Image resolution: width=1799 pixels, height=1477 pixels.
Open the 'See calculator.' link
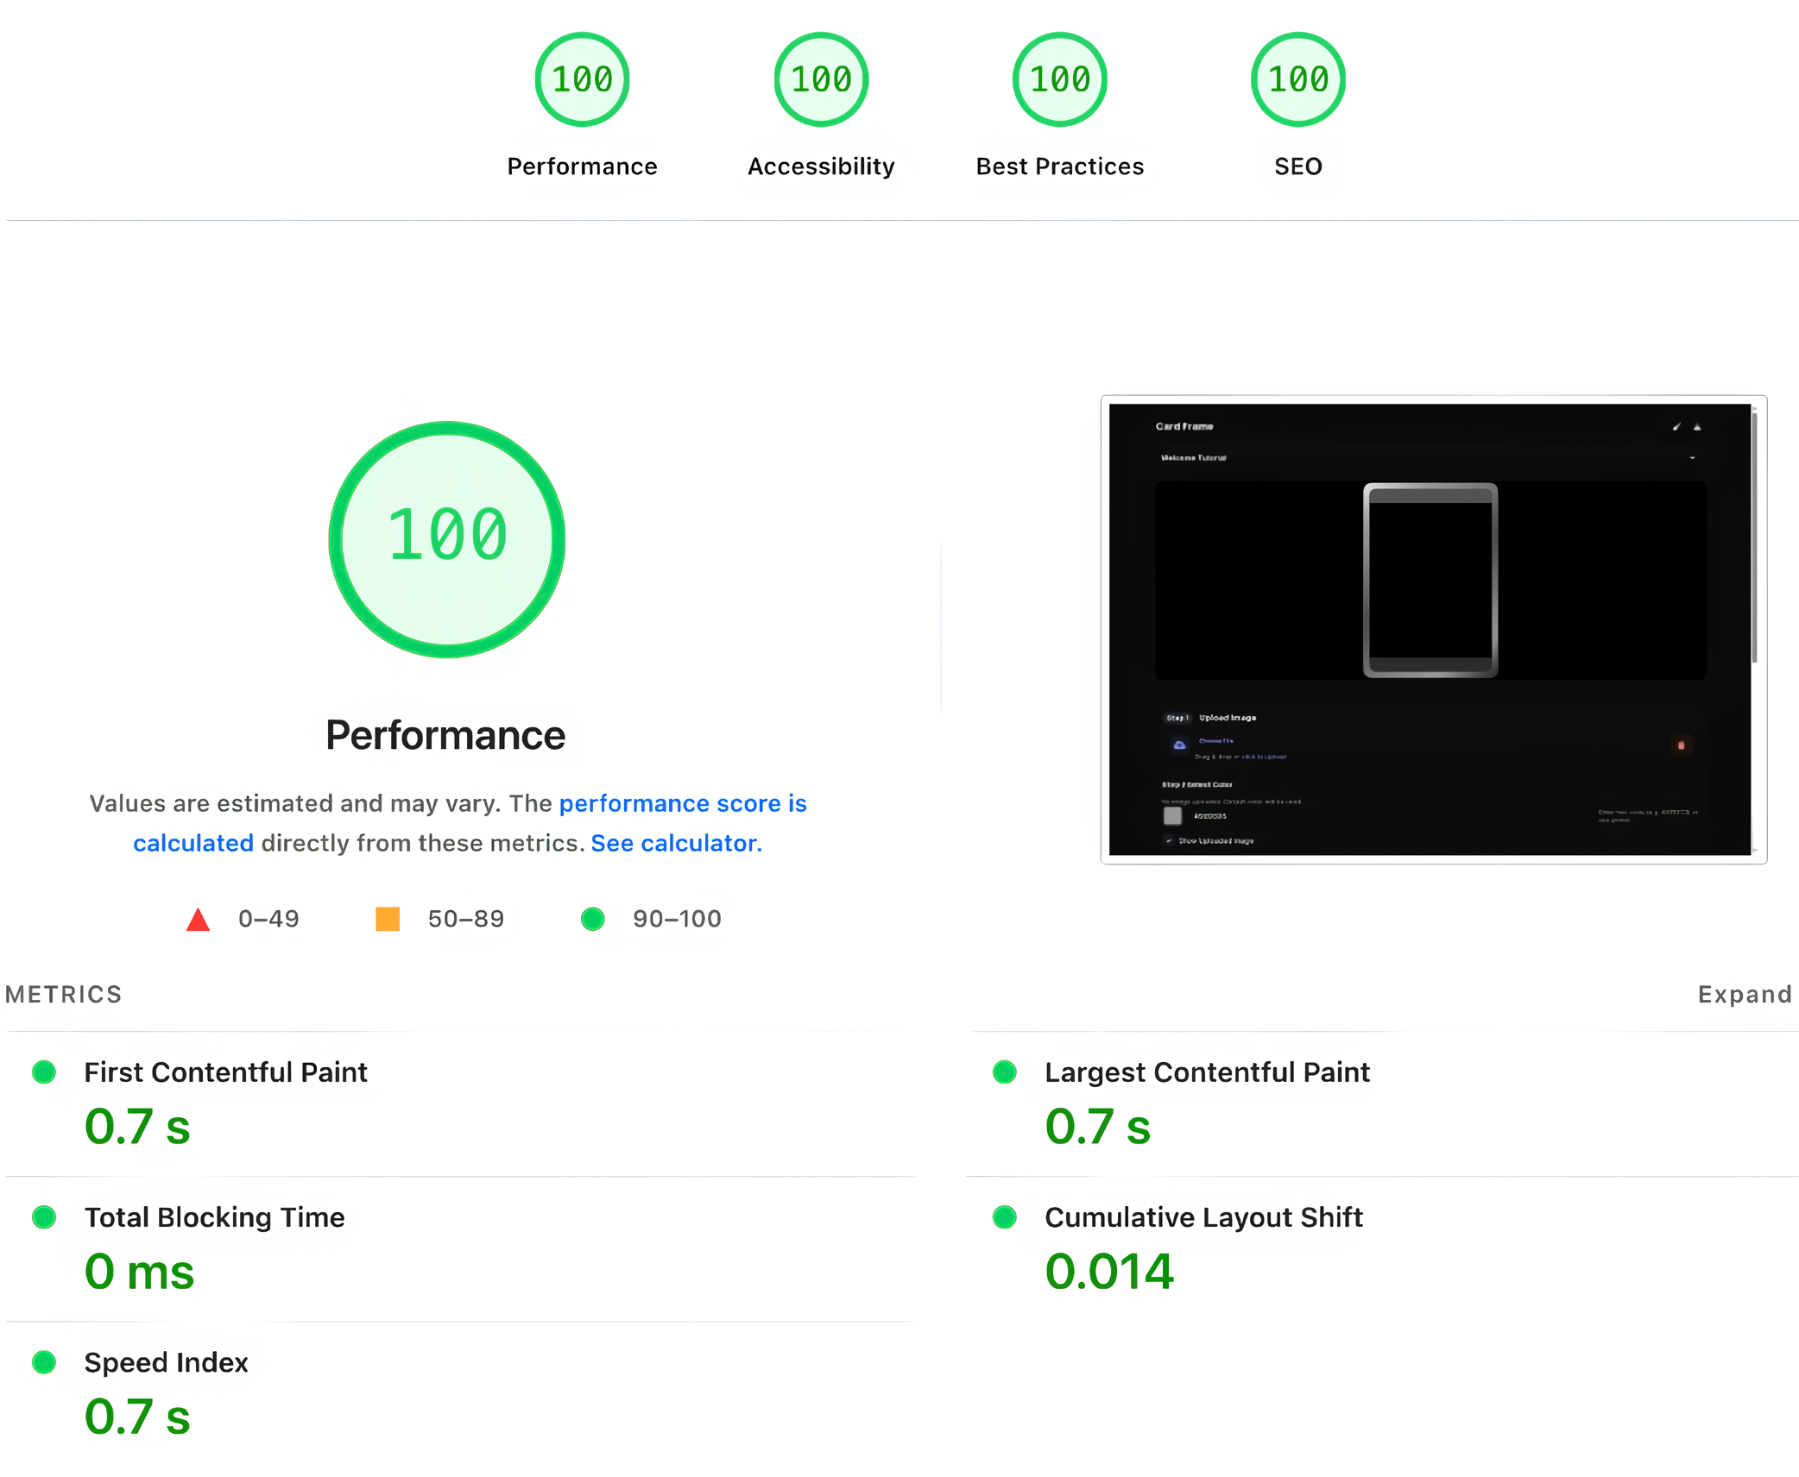click(x=676, y=843)
